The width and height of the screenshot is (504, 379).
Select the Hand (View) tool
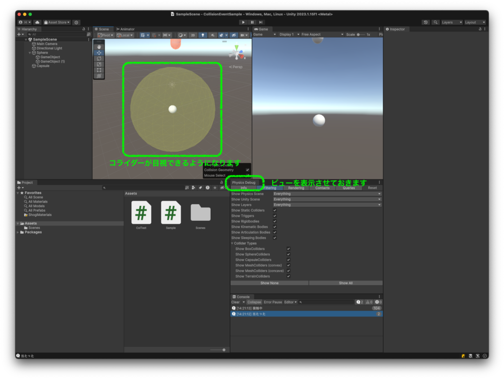pyautogui.click(x=99, y=47)
